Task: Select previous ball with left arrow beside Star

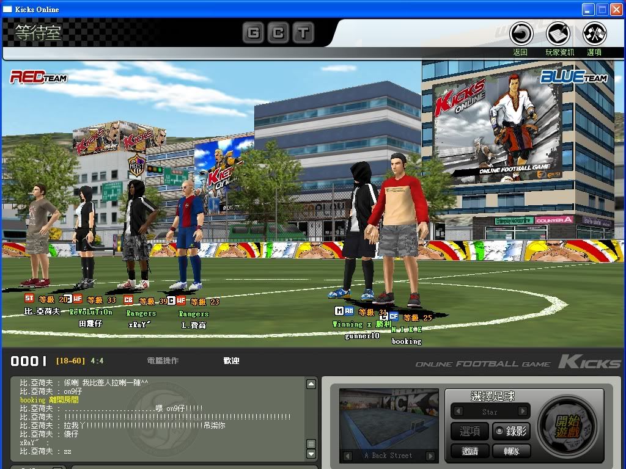Action: tap(458, 412)
